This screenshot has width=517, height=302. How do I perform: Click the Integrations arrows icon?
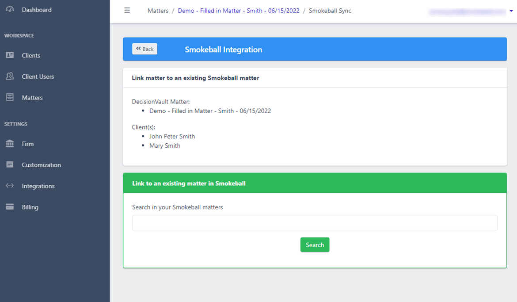(10, 186)
